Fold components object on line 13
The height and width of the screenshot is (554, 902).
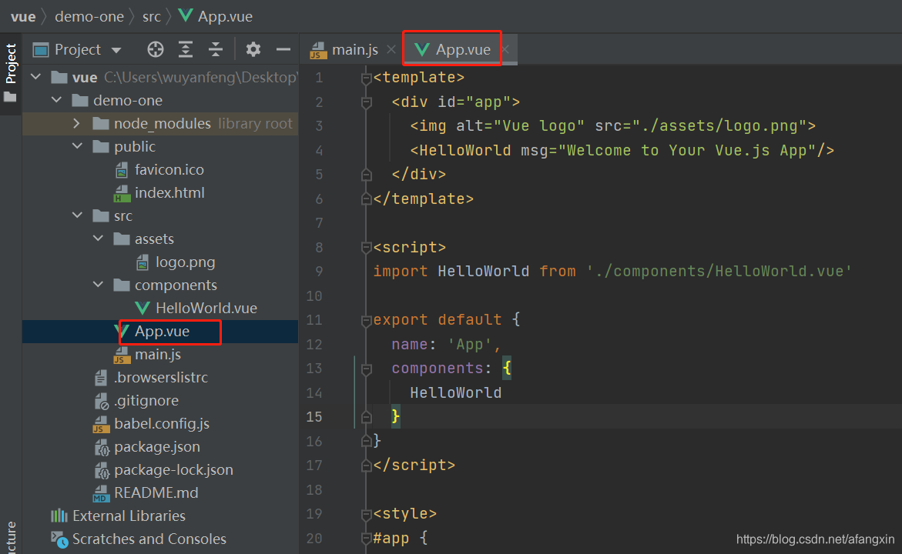(366, 369)
